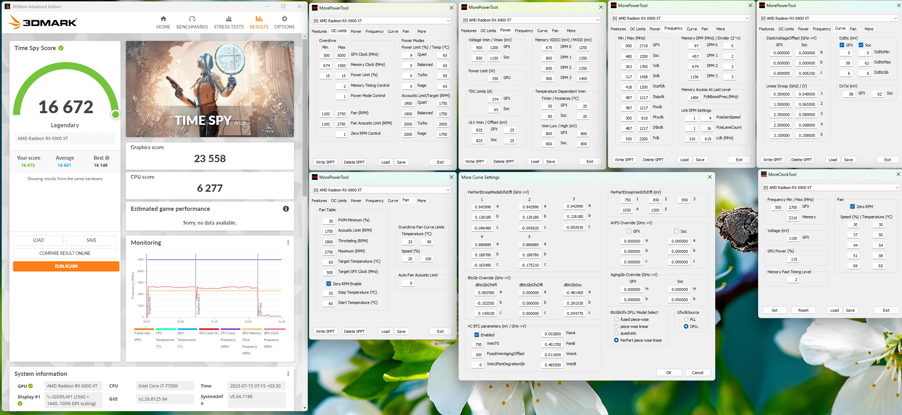Switch to OC Limits tab in the MorePowerTool window showing Power tab
The width and height of the screenshot is (902, 415).
click(488, 31)
